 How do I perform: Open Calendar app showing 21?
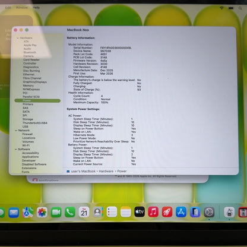(84, 212)
